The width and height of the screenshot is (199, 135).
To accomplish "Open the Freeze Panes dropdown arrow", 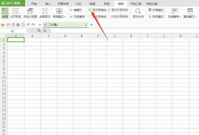I will click(x=180, y=17).
